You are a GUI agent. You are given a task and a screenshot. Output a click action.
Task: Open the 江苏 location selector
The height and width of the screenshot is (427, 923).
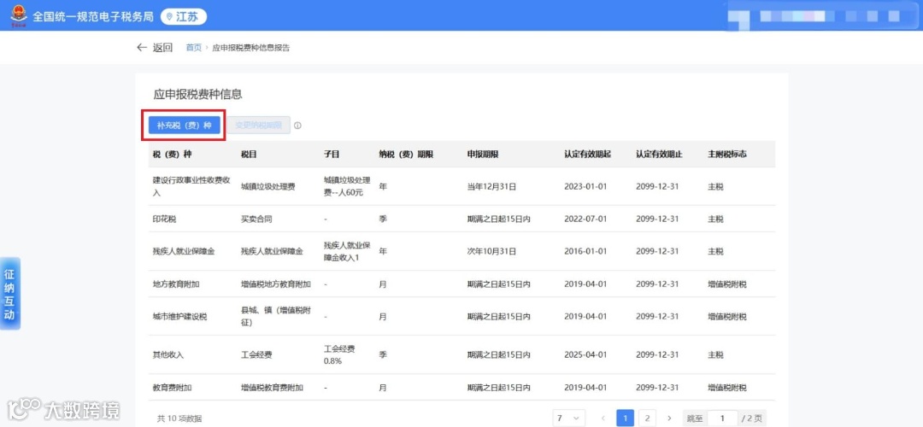click(185, 16)
